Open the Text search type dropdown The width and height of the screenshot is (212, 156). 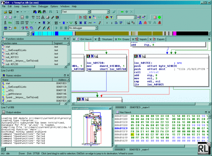89,12
